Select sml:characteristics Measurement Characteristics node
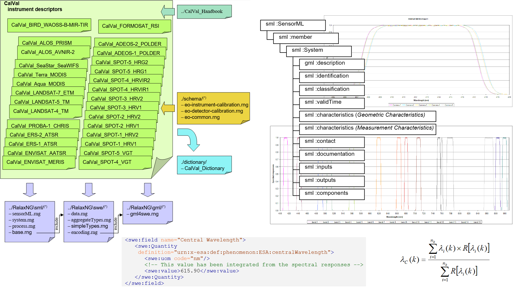The image size is (517, 291). 368,129
